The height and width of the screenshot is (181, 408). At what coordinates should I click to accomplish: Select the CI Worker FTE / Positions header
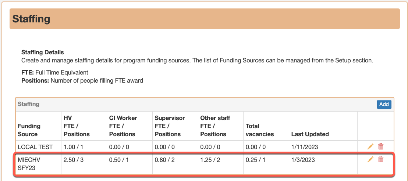123,126
